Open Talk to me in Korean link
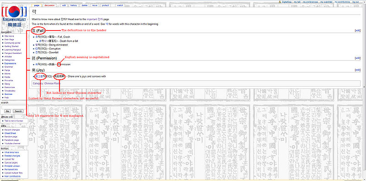 point(14,121)
